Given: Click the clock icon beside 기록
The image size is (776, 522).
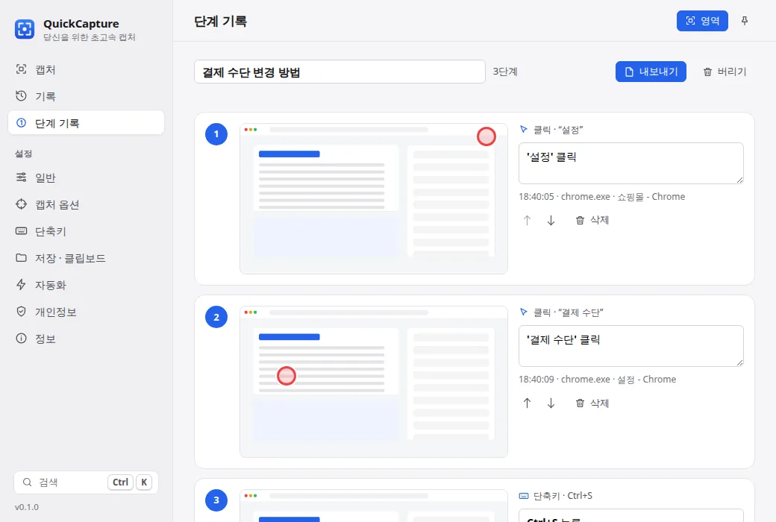Looking at the screenshot, I should [x=22, y=96].
